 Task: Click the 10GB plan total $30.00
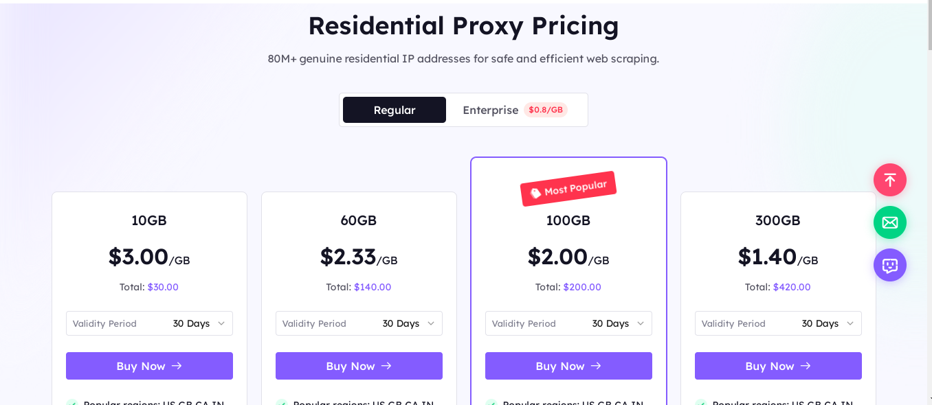pyautogui.click(x=163, y=287)
